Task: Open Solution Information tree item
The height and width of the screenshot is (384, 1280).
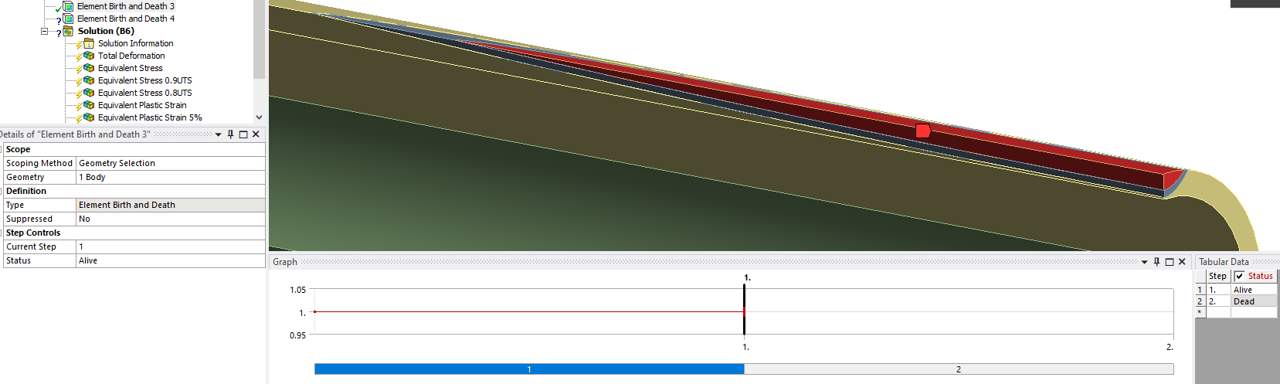Action: pos(135,43)
